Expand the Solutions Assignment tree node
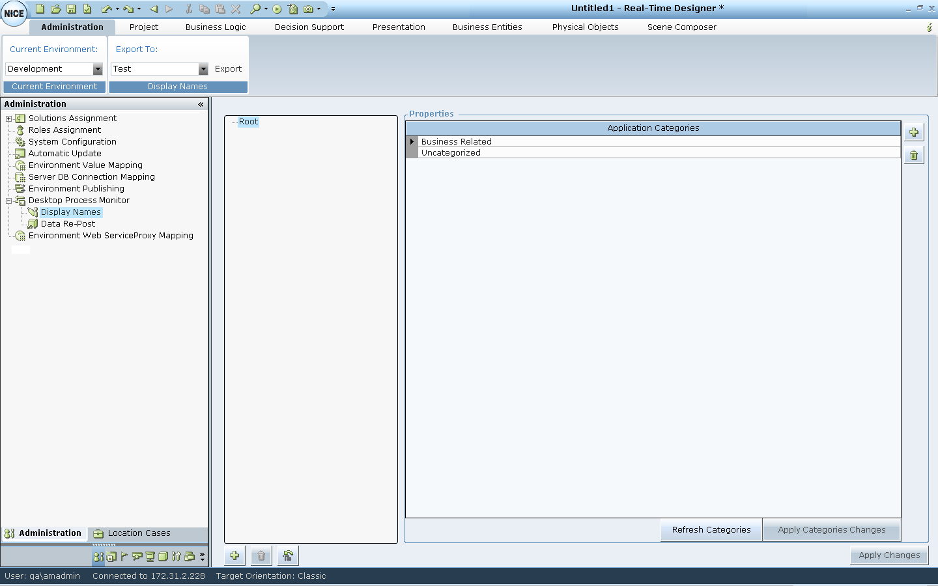Image resolution: width=938 pixels, height=586 pixels. coord(9,119)
